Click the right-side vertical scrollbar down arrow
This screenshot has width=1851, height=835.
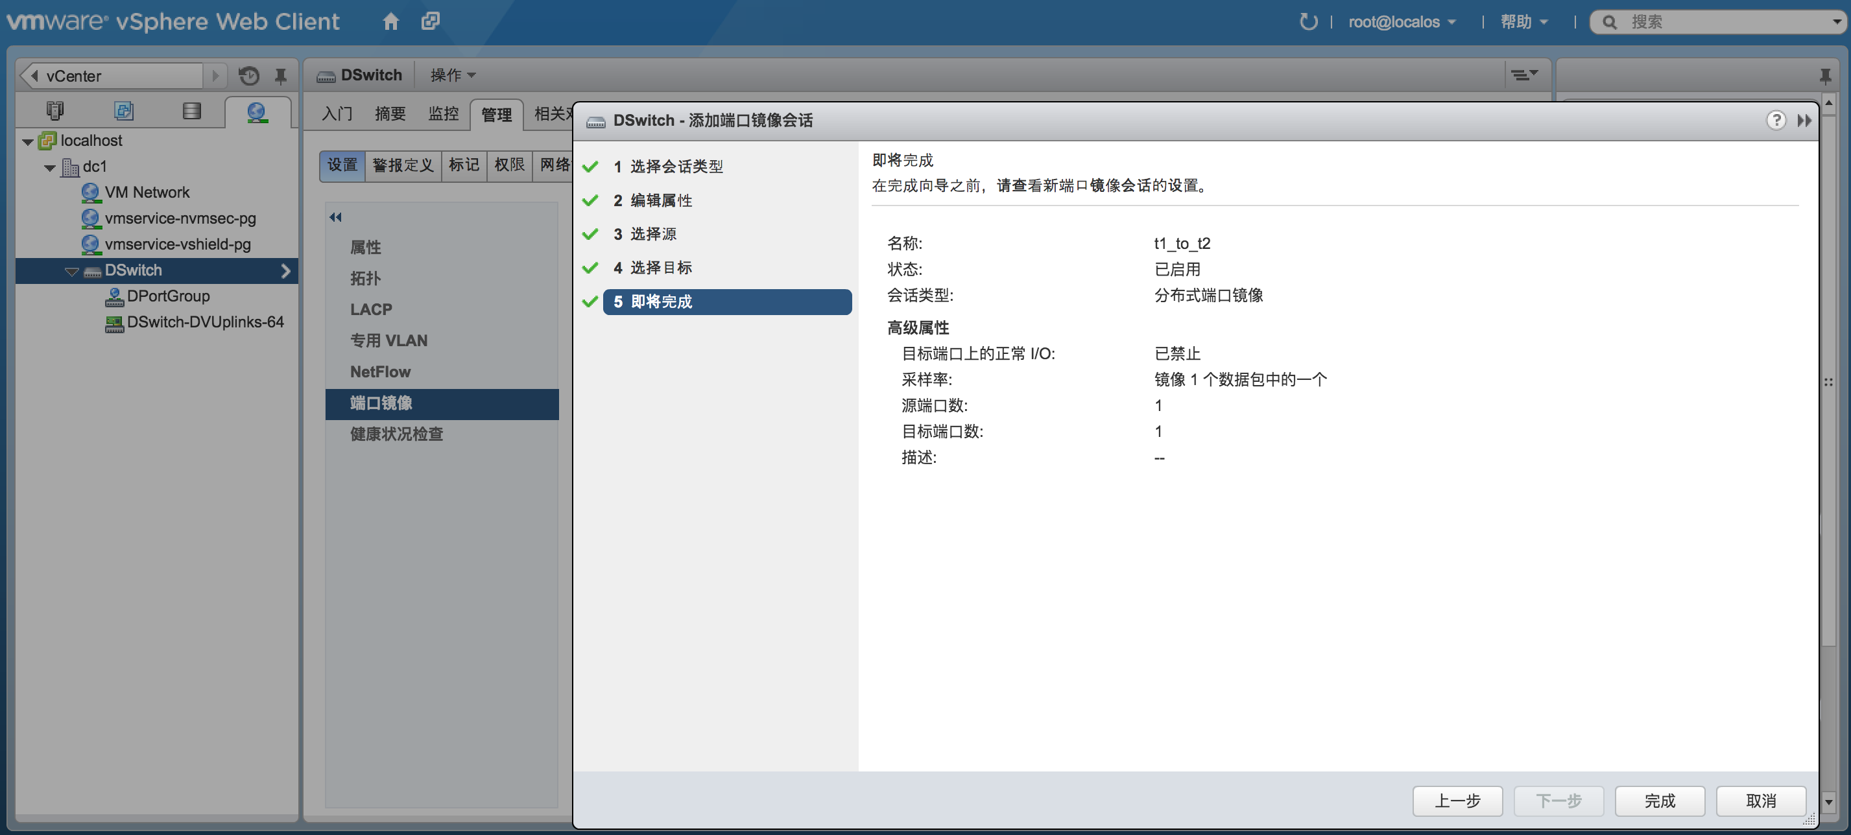1829,801
